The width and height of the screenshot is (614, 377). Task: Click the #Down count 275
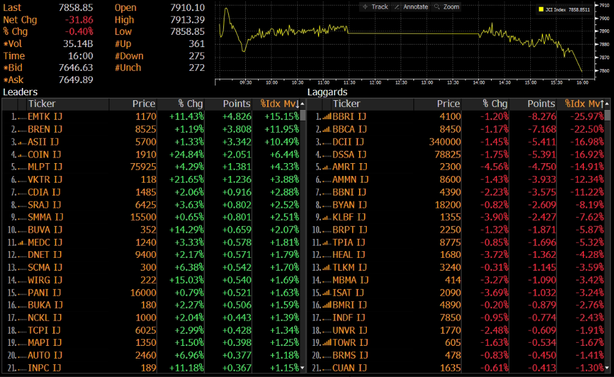click(196, 56)
